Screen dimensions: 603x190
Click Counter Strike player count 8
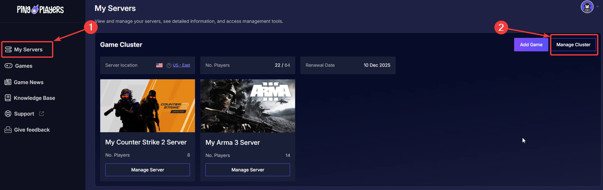point(189,155)
